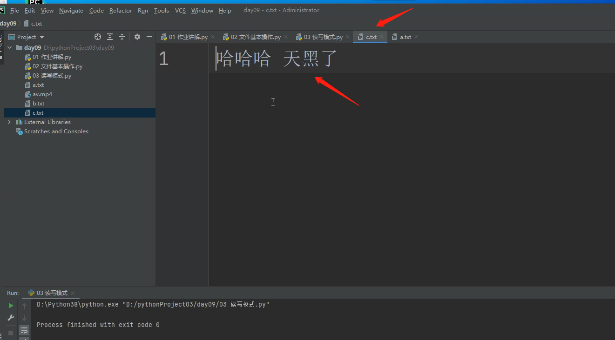Open the Help menu
The height and width of the screenshot is (340, 615).
[225, 10]
